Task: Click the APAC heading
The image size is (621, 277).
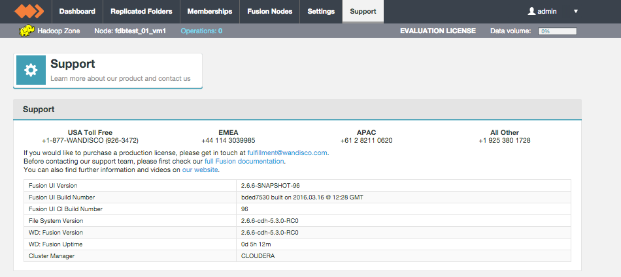Action: tap(366, 133)
